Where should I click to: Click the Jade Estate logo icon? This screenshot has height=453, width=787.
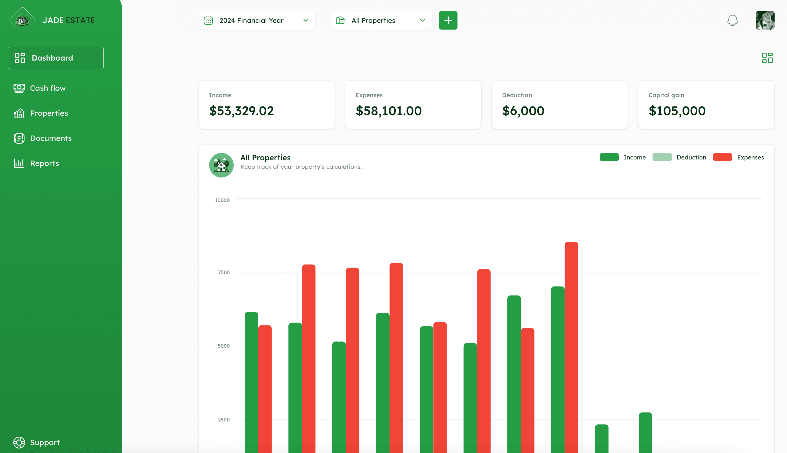[x=22, y=19]
